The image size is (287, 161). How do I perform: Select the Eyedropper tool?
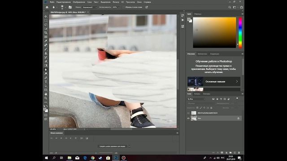(46, 41)
